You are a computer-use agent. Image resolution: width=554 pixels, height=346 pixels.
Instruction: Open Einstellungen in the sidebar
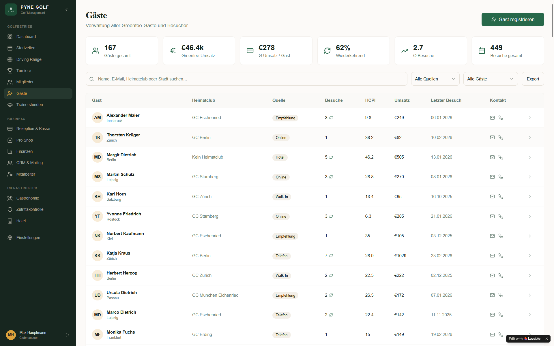(x=28, y=238)
